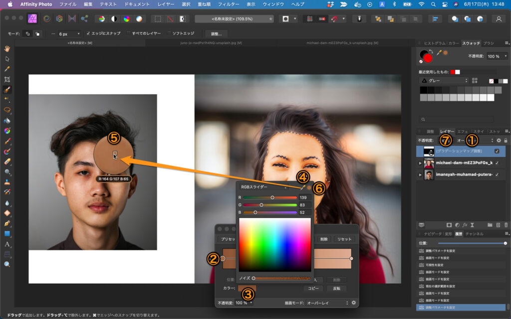Click the swatches search field
The width and height of the screenshot is (511, 319).
click(x=457, y=120)
